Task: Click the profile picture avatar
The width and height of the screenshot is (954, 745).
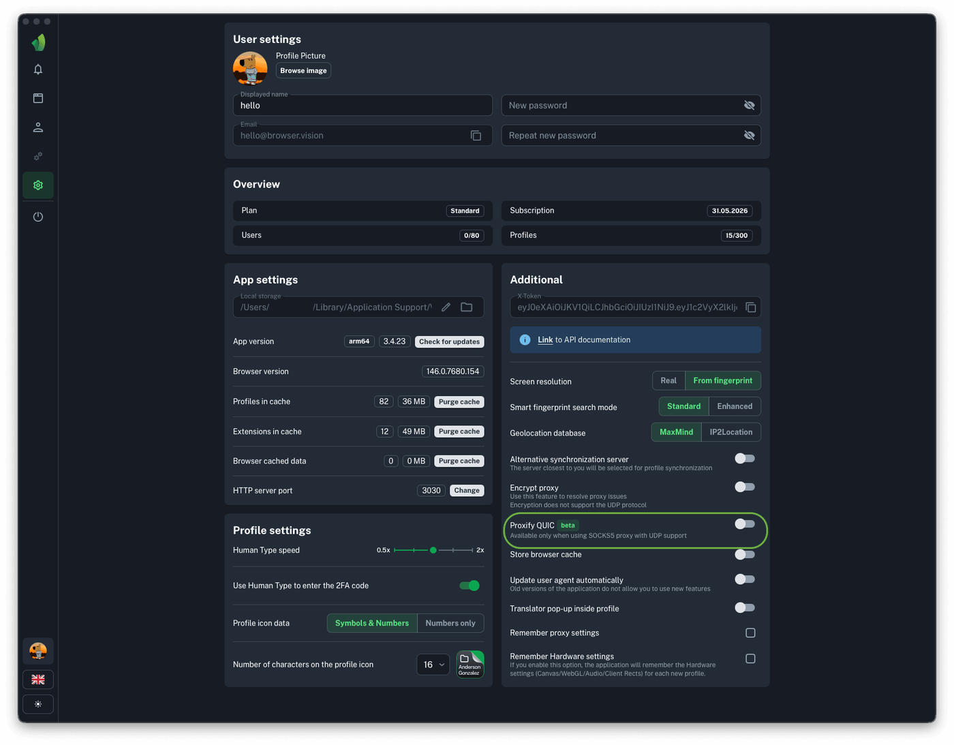Action: click(x=250, y=68)
